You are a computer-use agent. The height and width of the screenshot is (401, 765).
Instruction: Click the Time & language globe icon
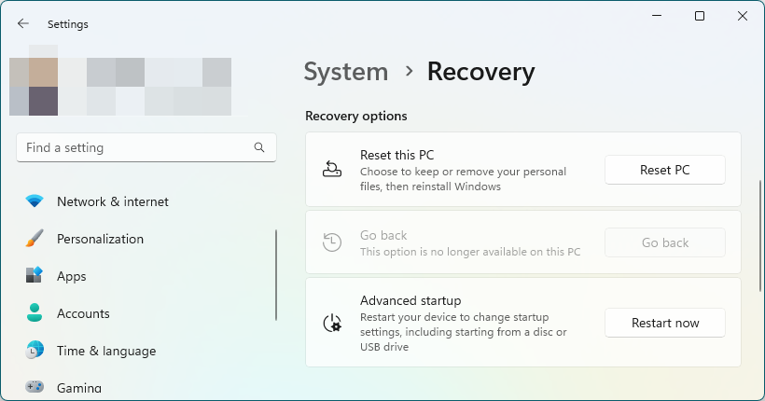pos(35,351)
